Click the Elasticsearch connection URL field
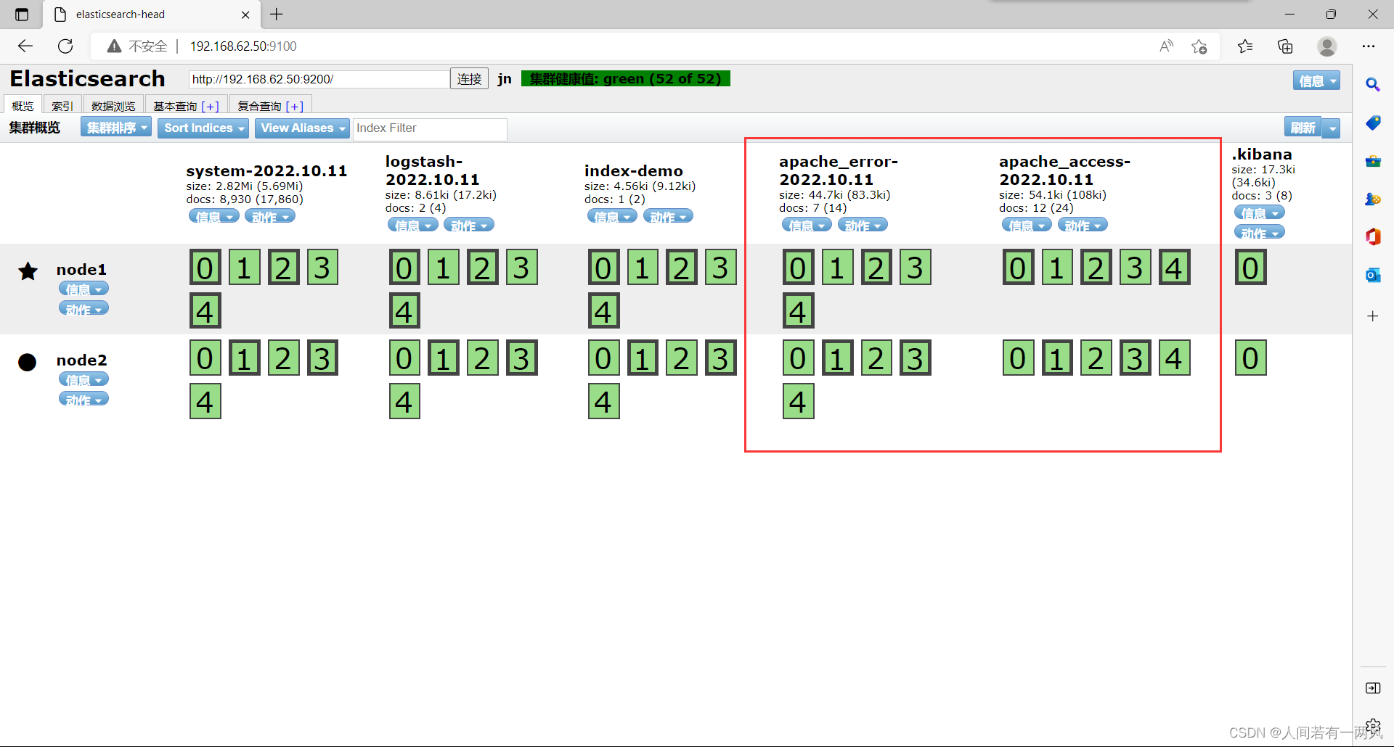The height and width of the screenshot is (747, 1394). point(319,79)
